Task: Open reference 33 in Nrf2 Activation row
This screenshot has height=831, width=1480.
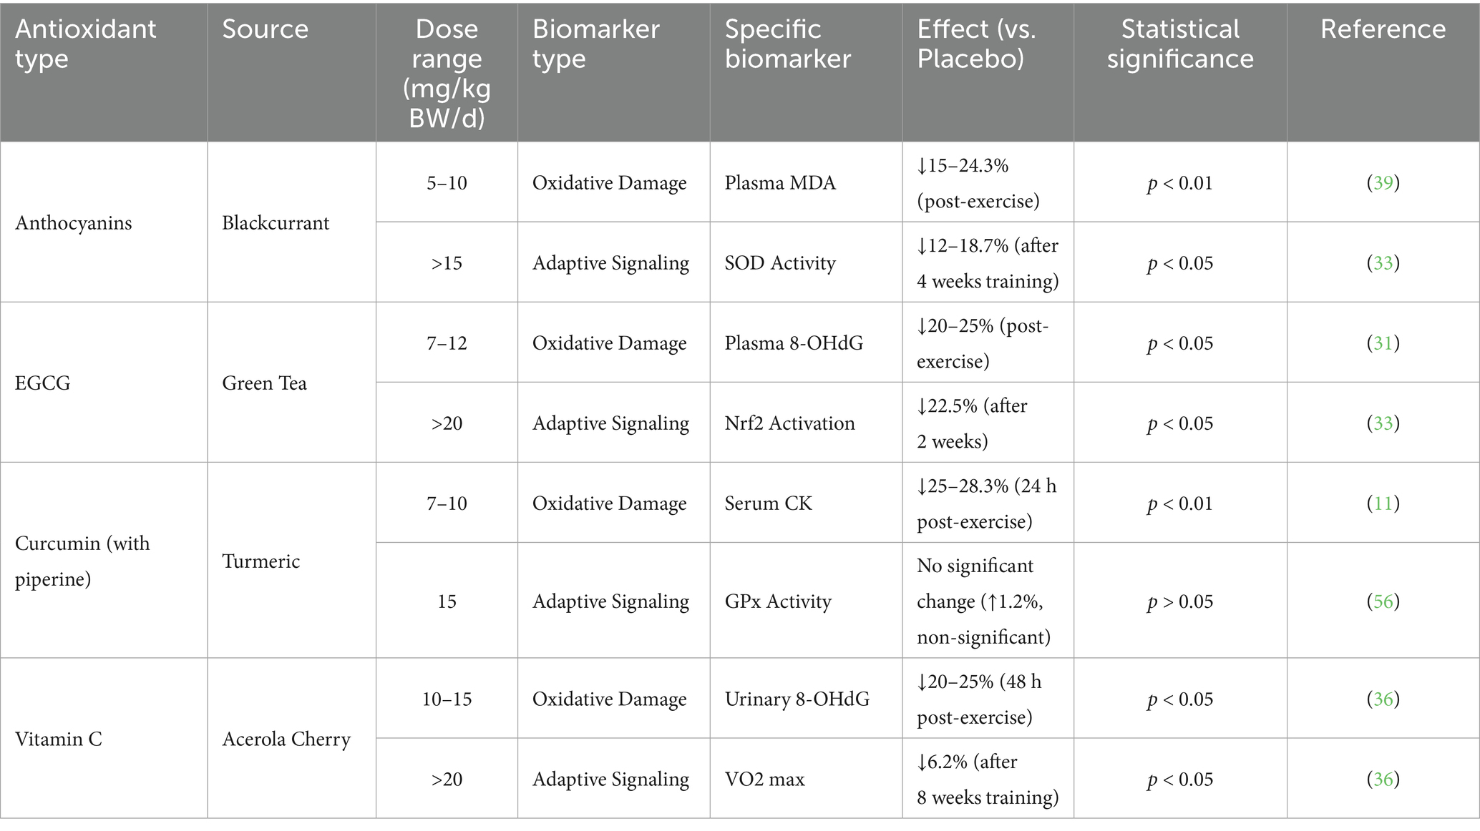Action: click(x=1383, y=423)
